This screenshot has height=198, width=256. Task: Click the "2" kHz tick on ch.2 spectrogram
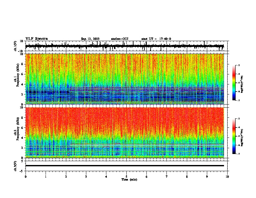click(22, 148)
